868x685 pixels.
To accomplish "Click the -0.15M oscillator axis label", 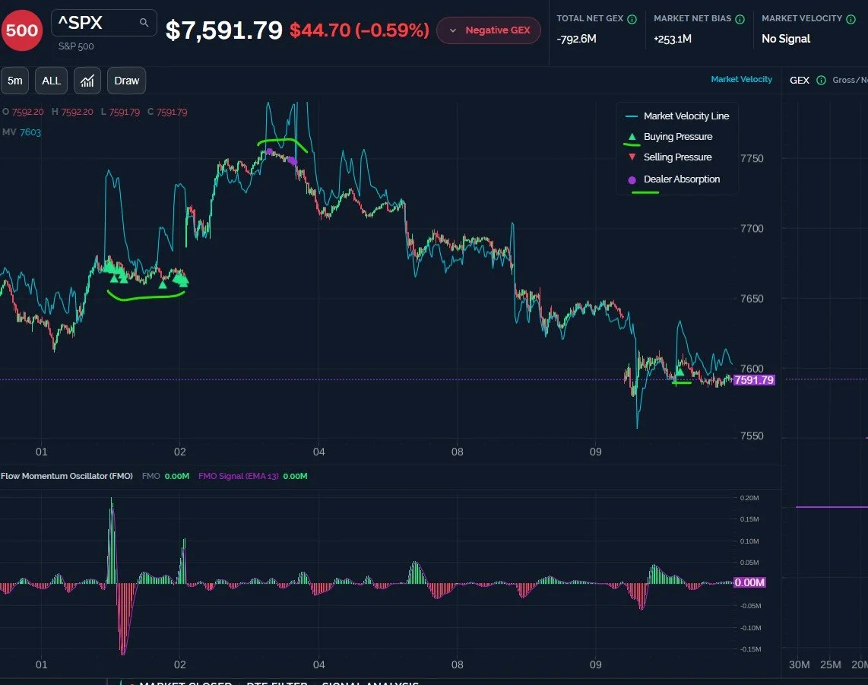I will coord(751,649).
